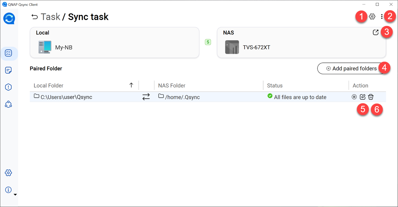This screenshot has width=398, height=207.
Task: Click the Add paired folders button
Action: [351, 69]
